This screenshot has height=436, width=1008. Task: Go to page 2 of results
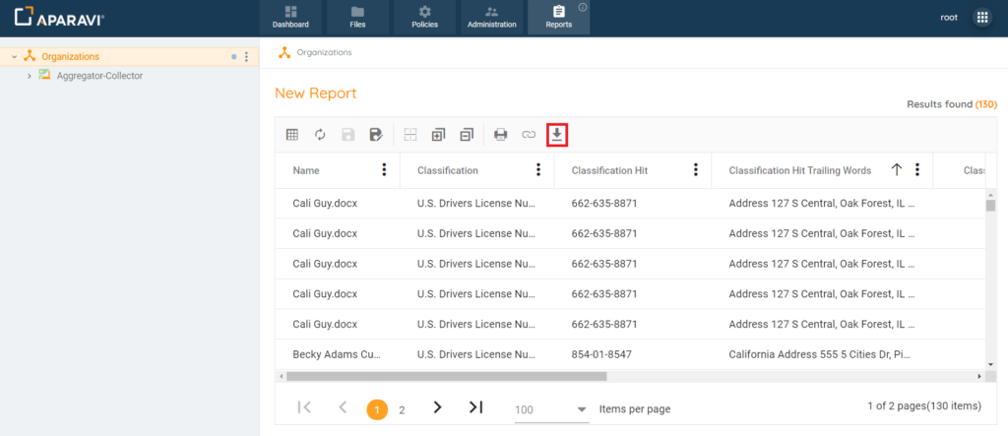pos(403,409)
